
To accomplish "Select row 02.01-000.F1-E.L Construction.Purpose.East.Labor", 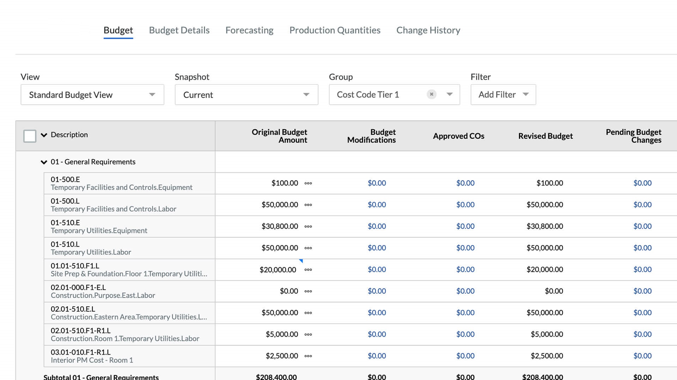I will click(129, 291).
